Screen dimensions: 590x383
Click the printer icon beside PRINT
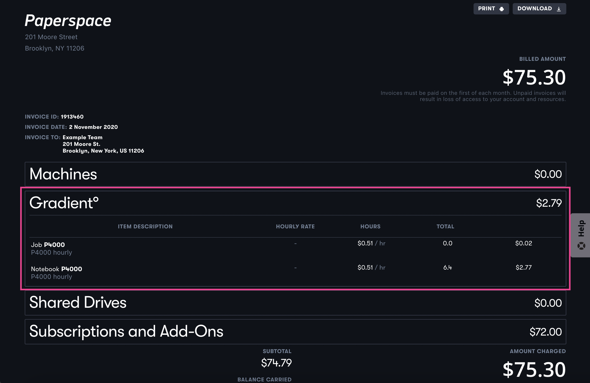(x=501, y=9)
